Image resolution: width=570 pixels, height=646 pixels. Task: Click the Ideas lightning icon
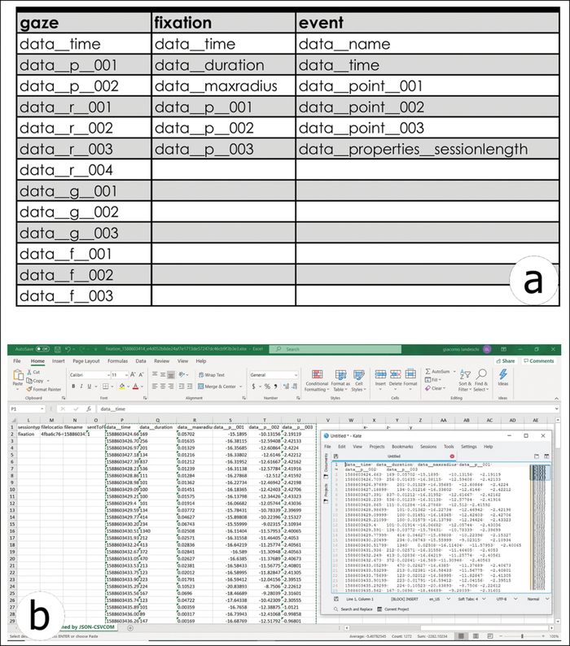point(503,374)
